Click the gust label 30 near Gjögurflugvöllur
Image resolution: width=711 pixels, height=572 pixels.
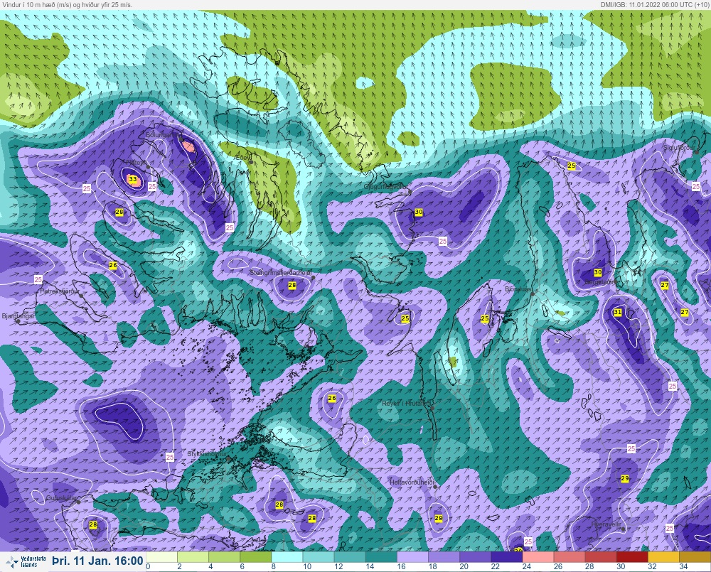coord(419,212)
